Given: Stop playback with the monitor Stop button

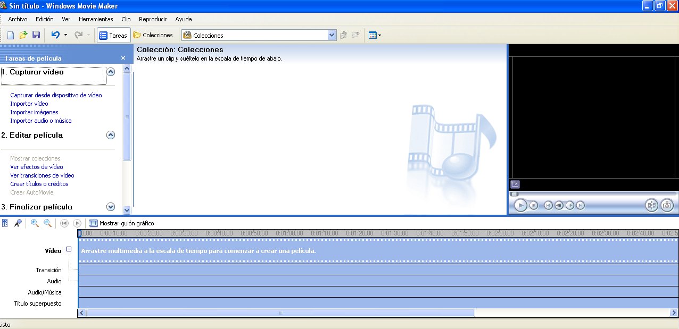Looking at the screenshot, I should 534,205.
